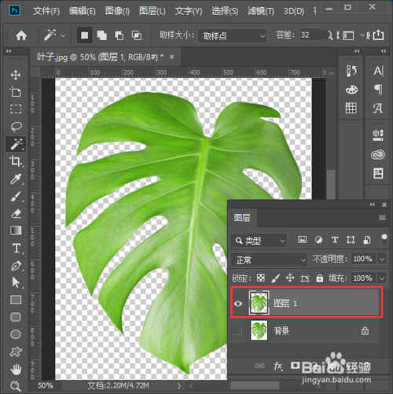Open the 编辑(E) menu
Image resolution: width=393 pixels, height=394 pixels.
83,11
